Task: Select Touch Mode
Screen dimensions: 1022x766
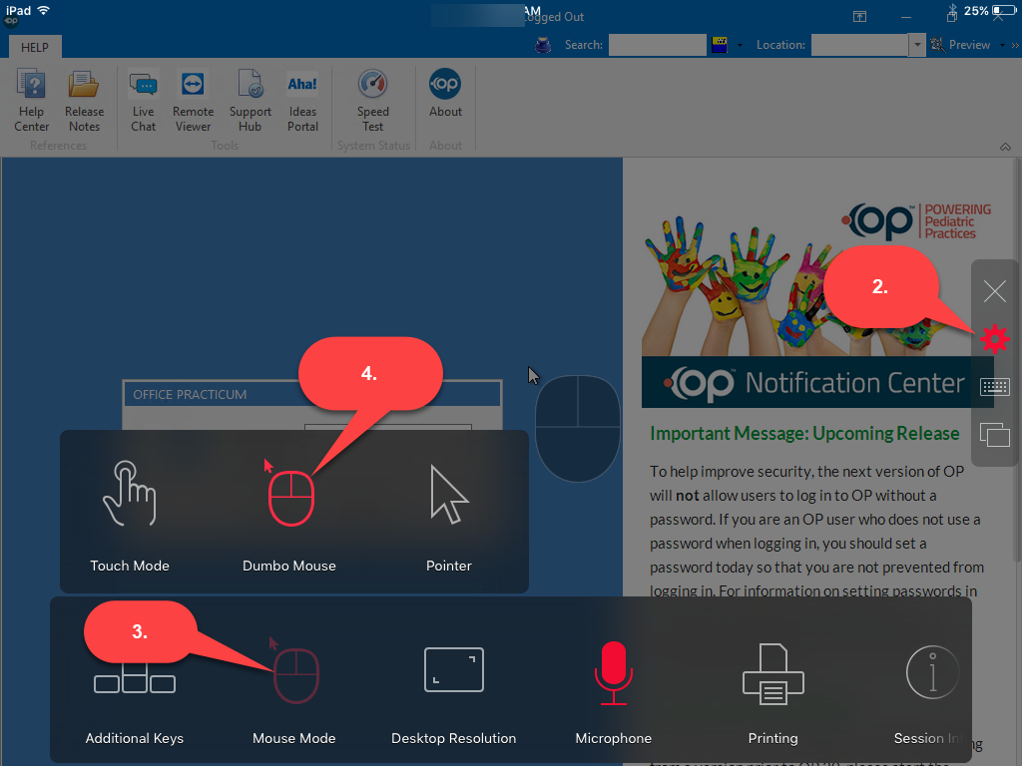Action: click(130, 515)
